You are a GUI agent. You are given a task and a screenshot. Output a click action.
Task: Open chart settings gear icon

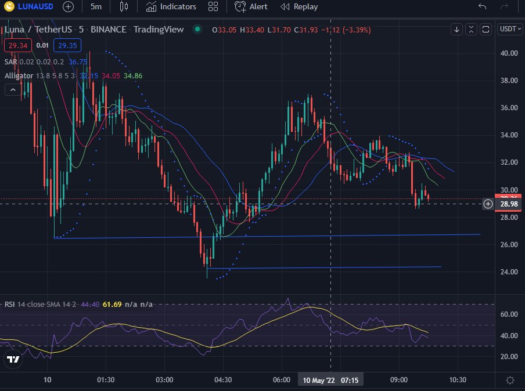[510, 381]
